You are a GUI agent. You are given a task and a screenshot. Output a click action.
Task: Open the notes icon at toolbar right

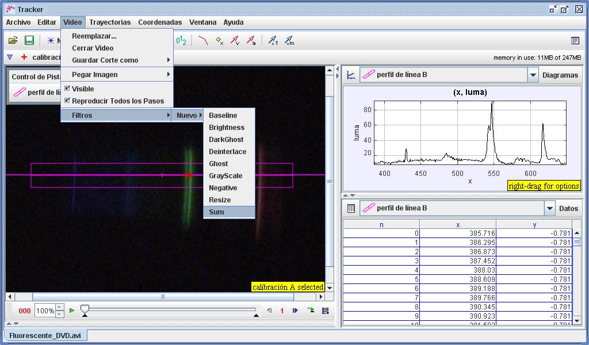point(575,41)
